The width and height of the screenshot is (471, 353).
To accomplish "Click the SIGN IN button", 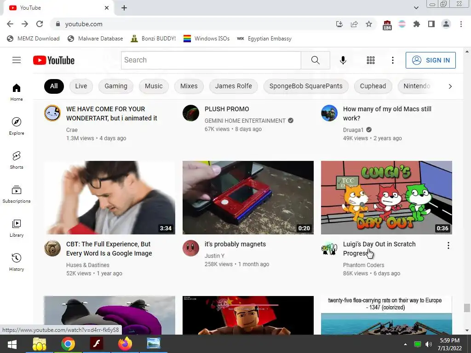I will pos(431,60).
